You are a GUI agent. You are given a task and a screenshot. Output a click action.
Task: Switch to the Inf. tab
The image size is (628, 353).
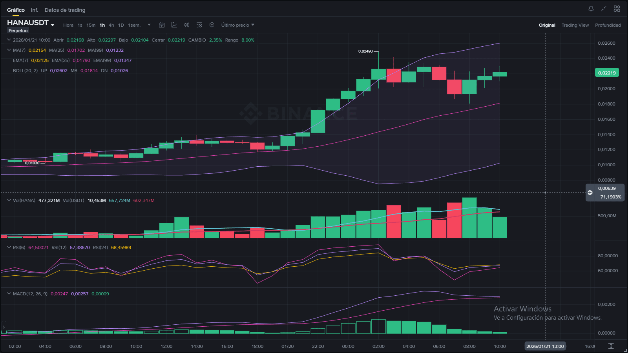(35, 10)
